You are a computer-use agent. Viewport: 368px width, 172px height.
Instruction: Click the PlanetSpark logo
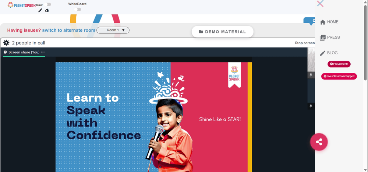point(21,5)
